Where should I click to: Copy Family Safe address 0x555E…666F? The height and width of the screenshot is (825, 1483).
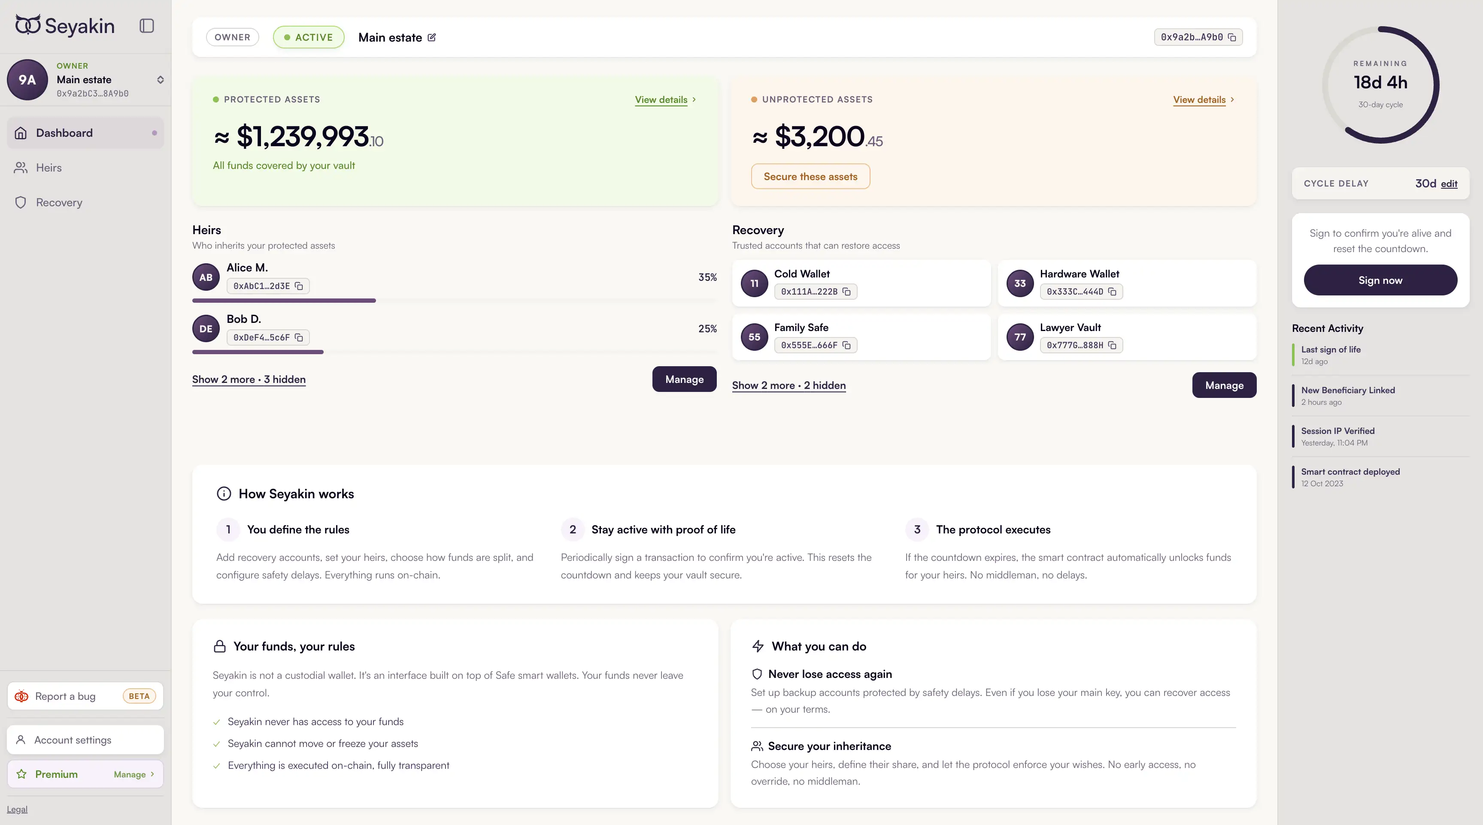pos(846,345)
